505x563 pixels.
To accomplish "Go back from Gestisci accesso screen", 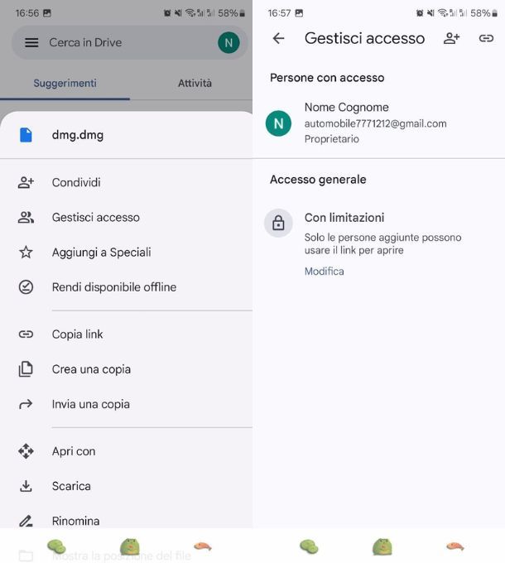I will 278,38.
